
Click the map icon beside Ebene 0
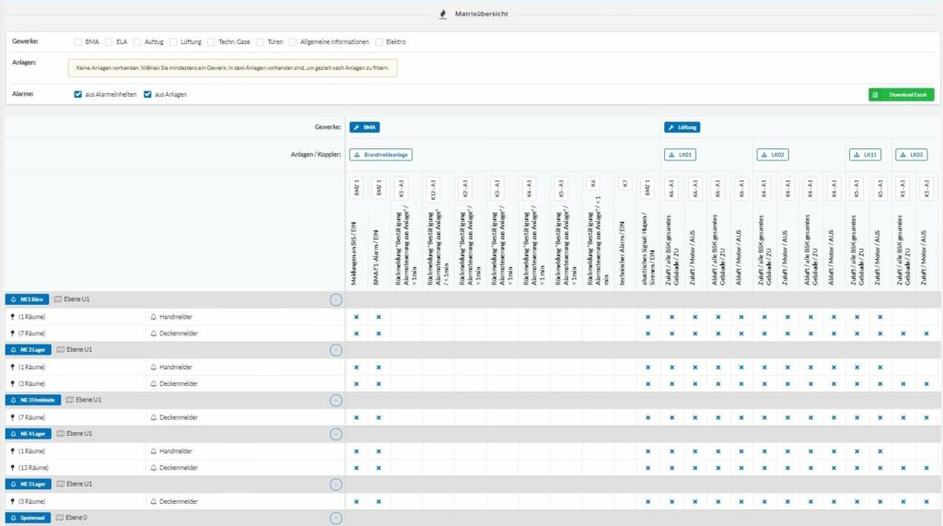[x=60, y=518]
